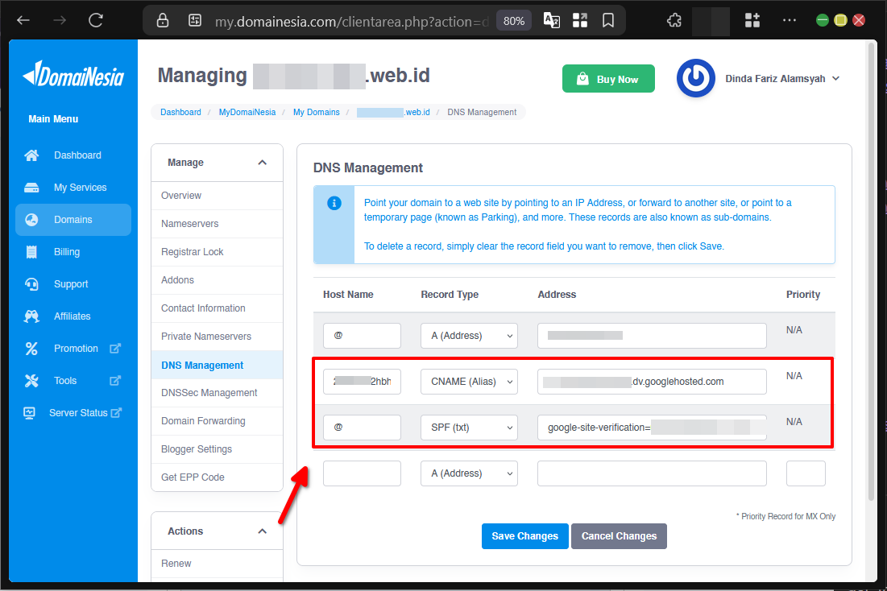This screenshot has width=887, height=591.
Task: Click the empty Address field in new row
Action: [652, 473]
